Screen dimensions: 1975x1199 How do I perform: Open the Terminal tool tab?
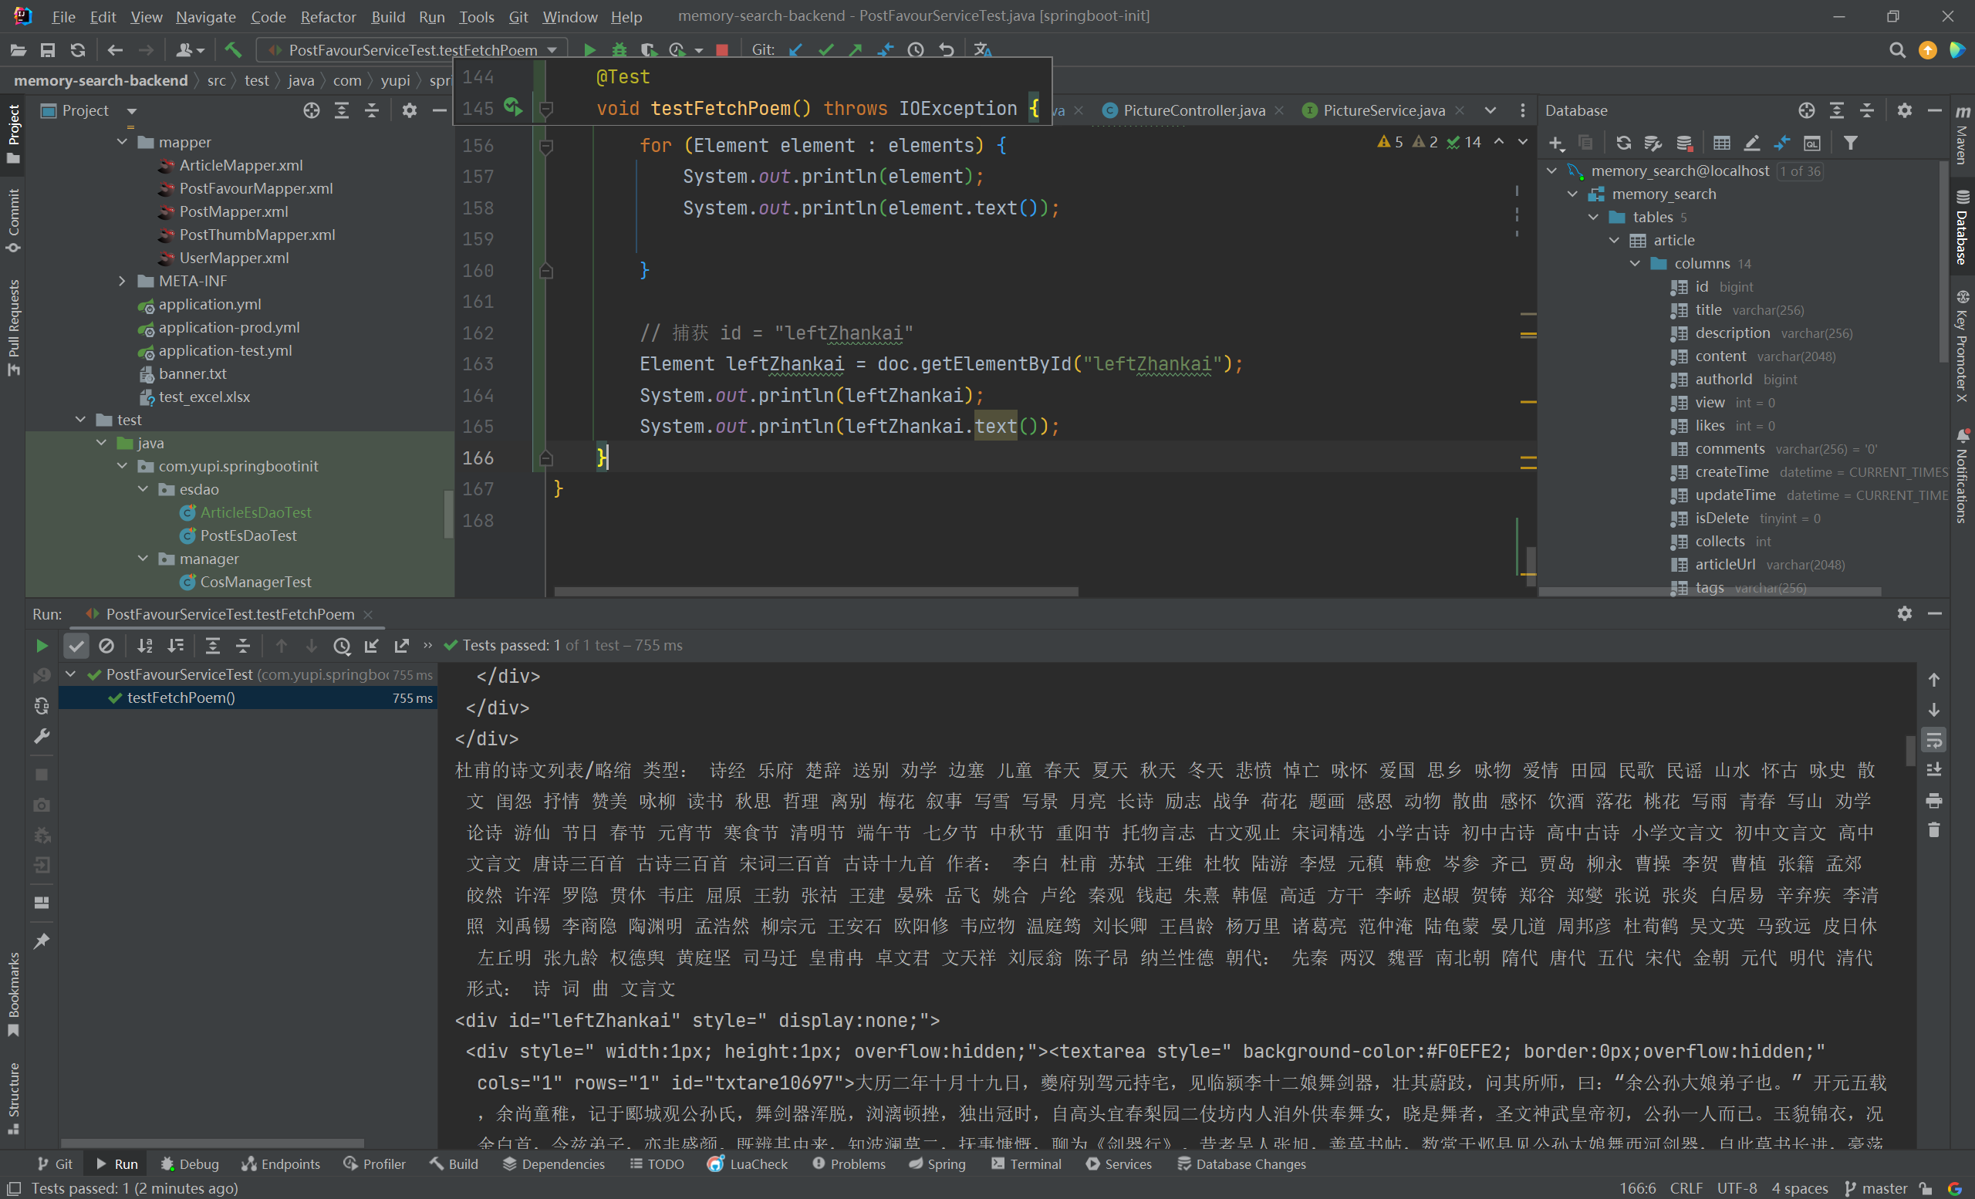[1026, 1164]
